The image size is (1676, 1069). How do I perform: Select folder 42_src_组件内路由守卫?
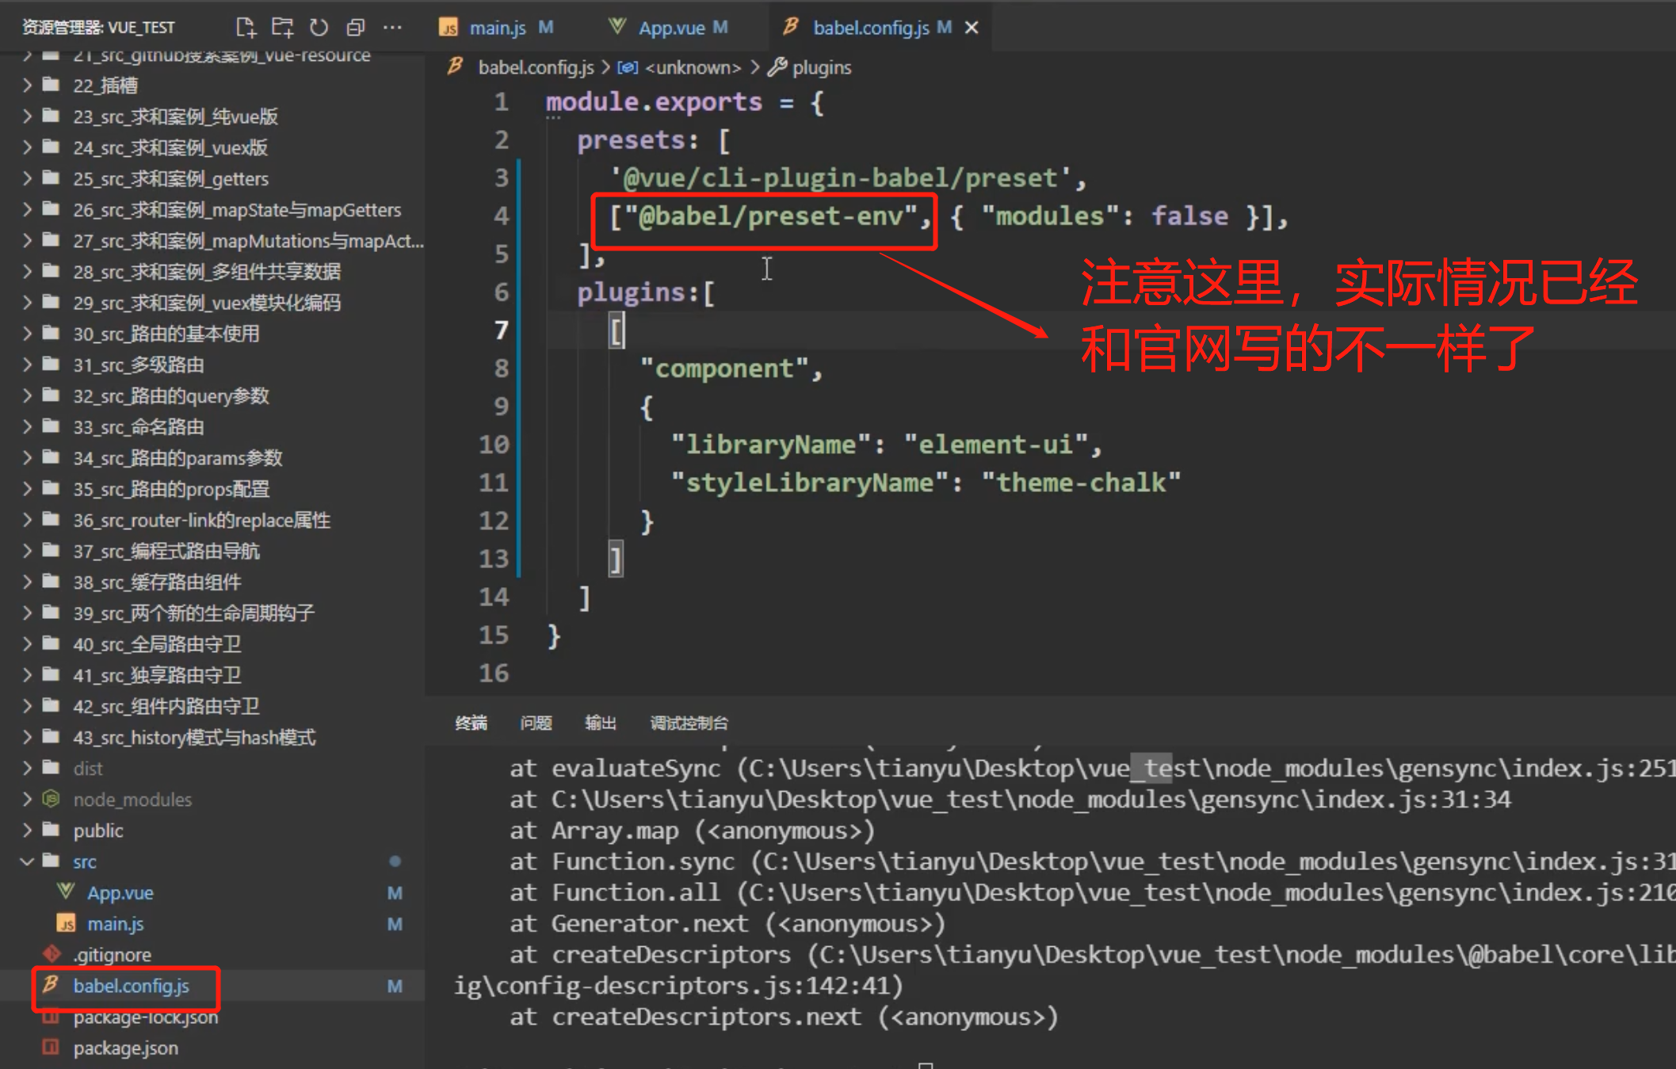coord(166,706)
